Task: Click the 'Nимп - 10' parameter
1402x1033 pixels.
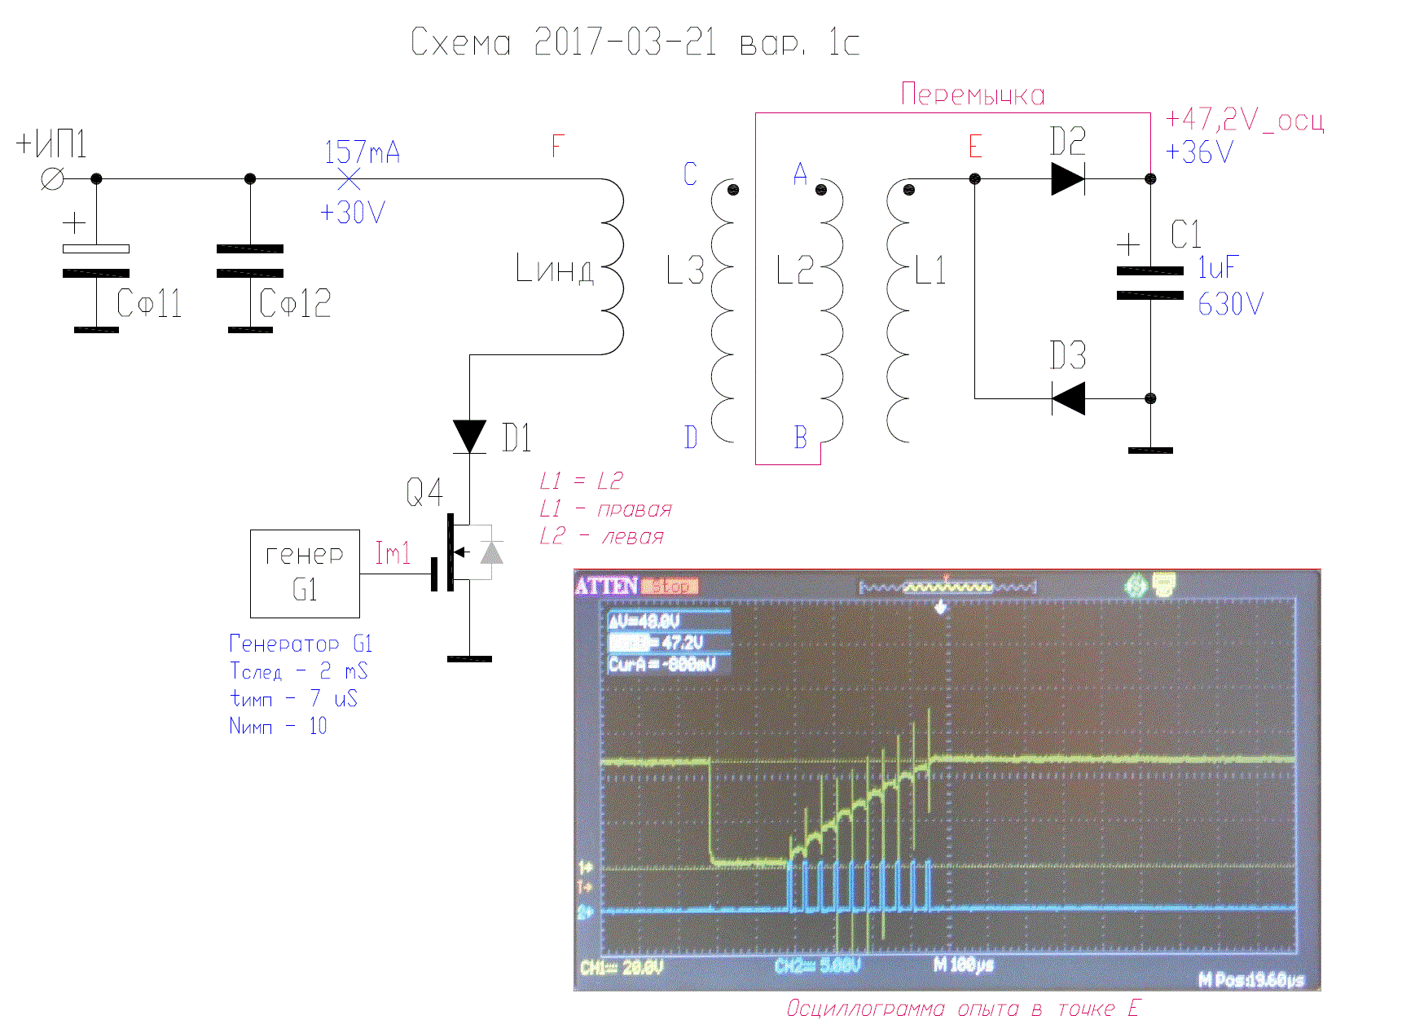Action: coord(278,726)
